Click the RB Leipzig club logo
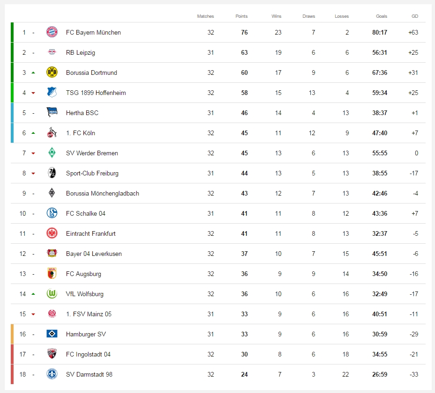Screen dimensions: 435x393 52,52
